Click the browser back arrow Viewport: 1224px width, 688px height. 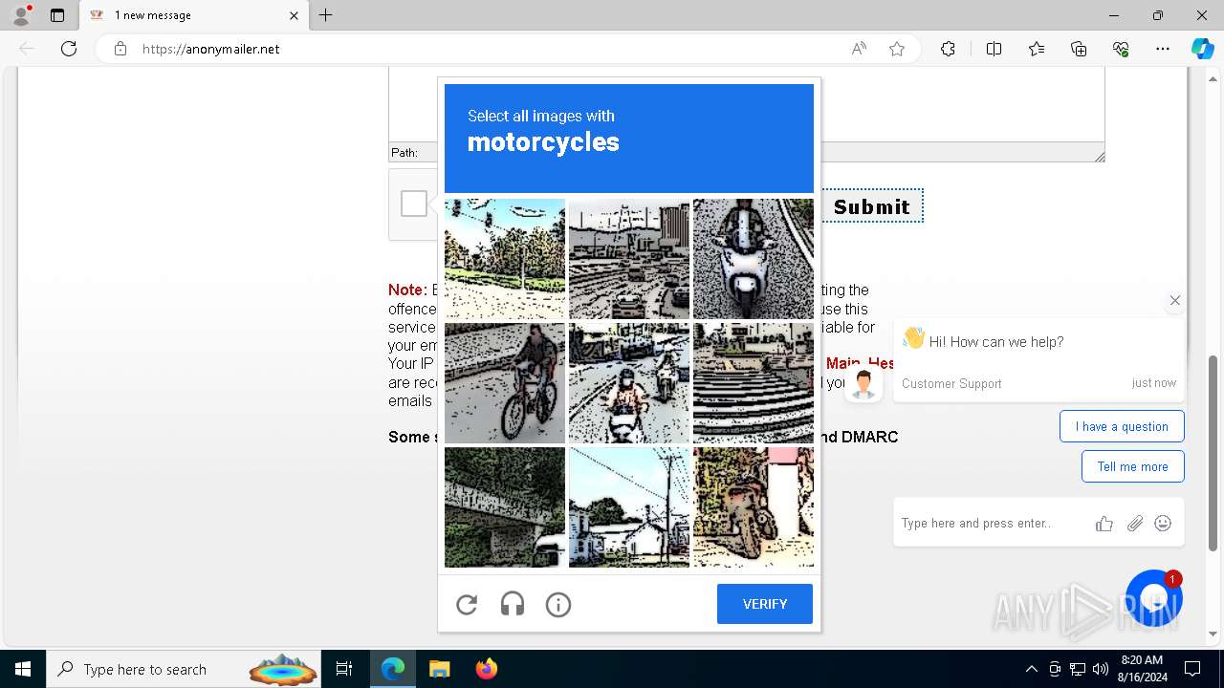click(27, 49)
